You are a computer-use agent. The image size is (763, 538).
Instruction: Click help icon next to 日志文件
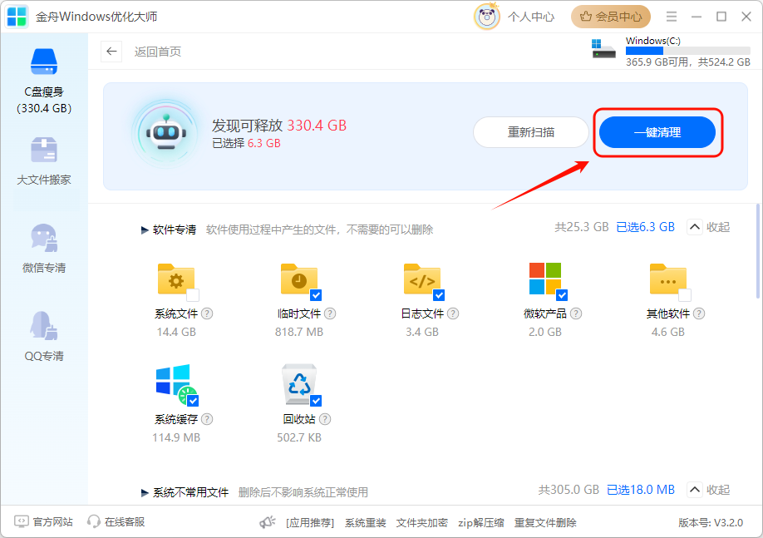coord(453,313)
